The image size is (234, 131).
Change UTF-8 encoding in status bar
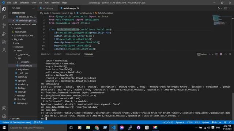pyautogui.click(x=190, y=122)
